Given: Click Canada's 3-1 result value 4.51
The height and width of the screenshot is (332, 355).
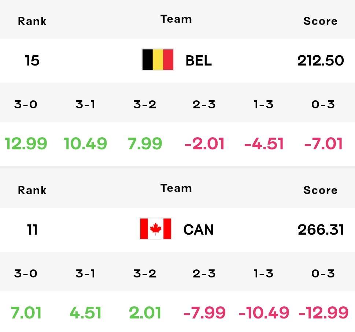Looking at the screenshot, I should coord(85,313).
